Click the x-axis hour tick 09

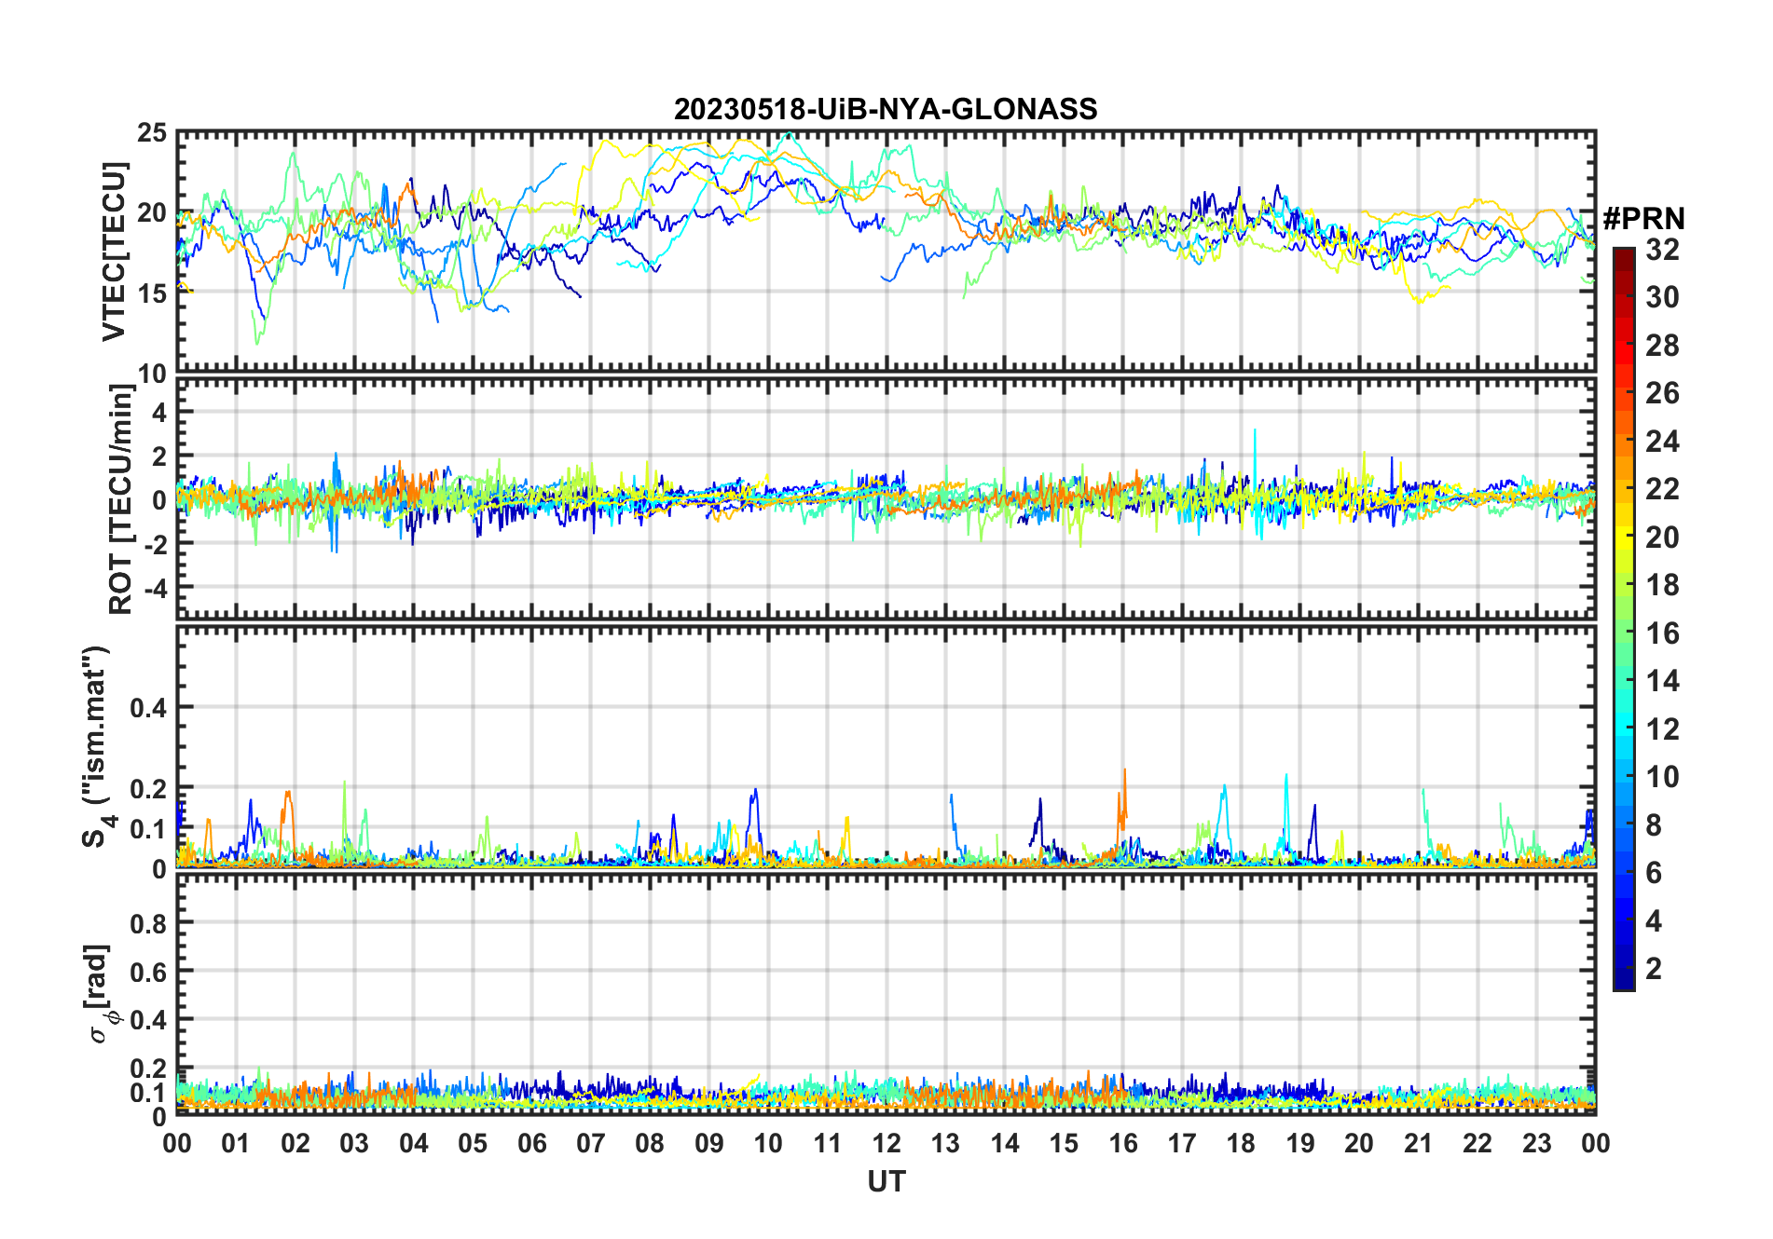coord(709,1143)
